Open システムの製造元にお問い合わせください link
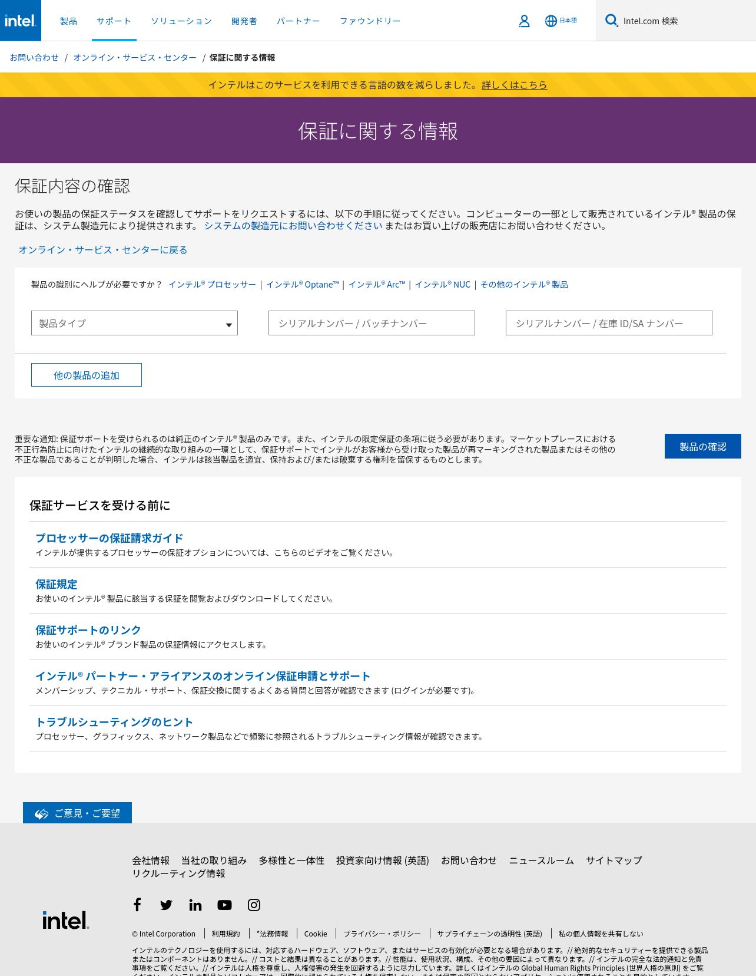This screenshot has height=976, width=756. (293, 226)
